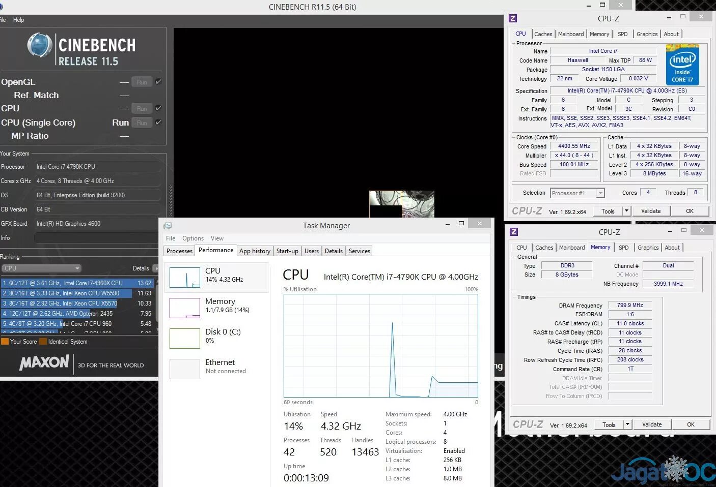Screen dimensions: 716x487
Task: Click the Intel Core i7 logo in CPU-Z
Action: pyautogui.click(x=682, y=65)
